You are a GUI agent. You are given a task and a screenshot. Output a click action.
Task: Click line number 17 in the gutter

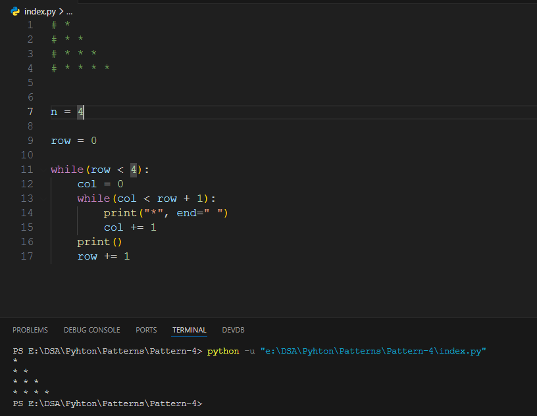click(27, 256)
